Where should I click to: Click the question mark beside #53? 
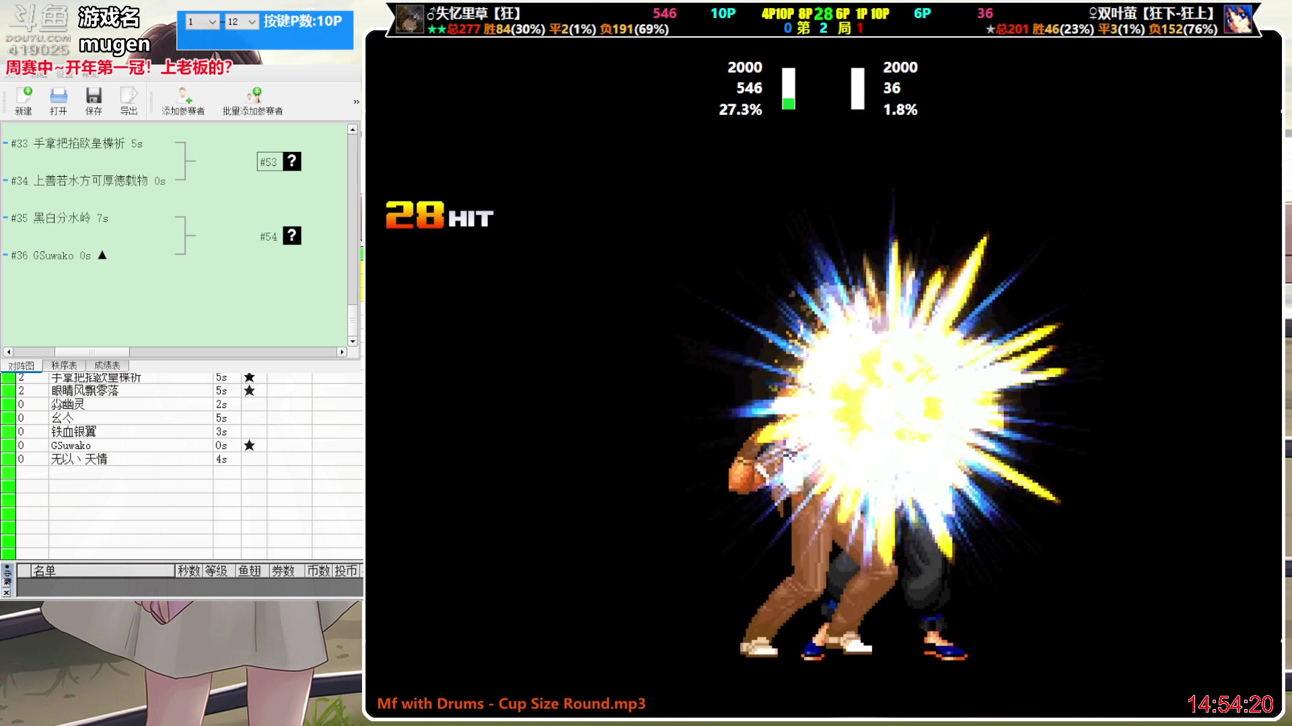point(292,161)
